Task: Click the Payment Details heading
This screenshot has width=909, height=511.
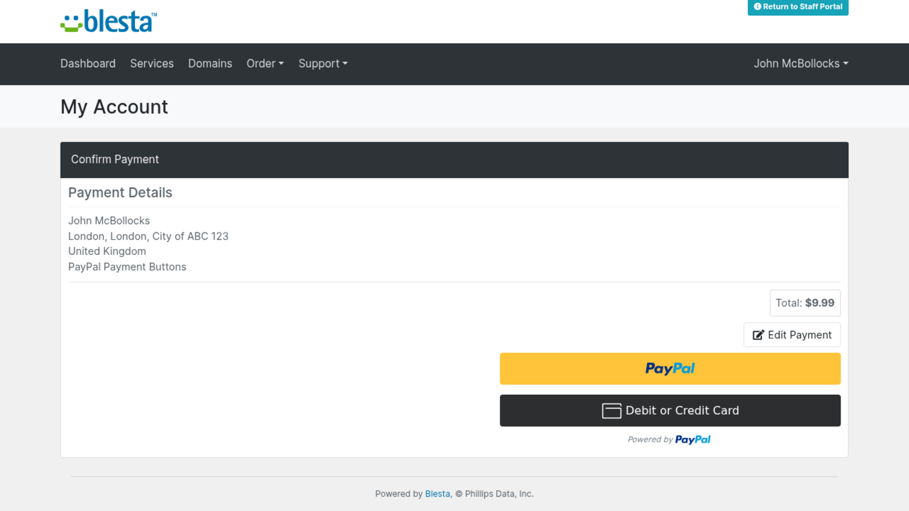Action: (x=120, y=193)
